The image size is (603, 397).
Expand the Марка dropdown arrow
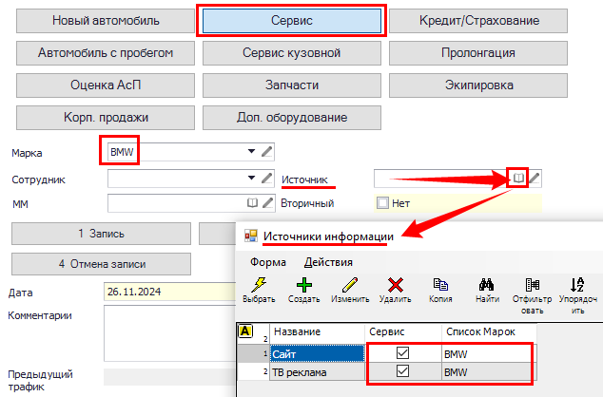(x=252, y=151)
